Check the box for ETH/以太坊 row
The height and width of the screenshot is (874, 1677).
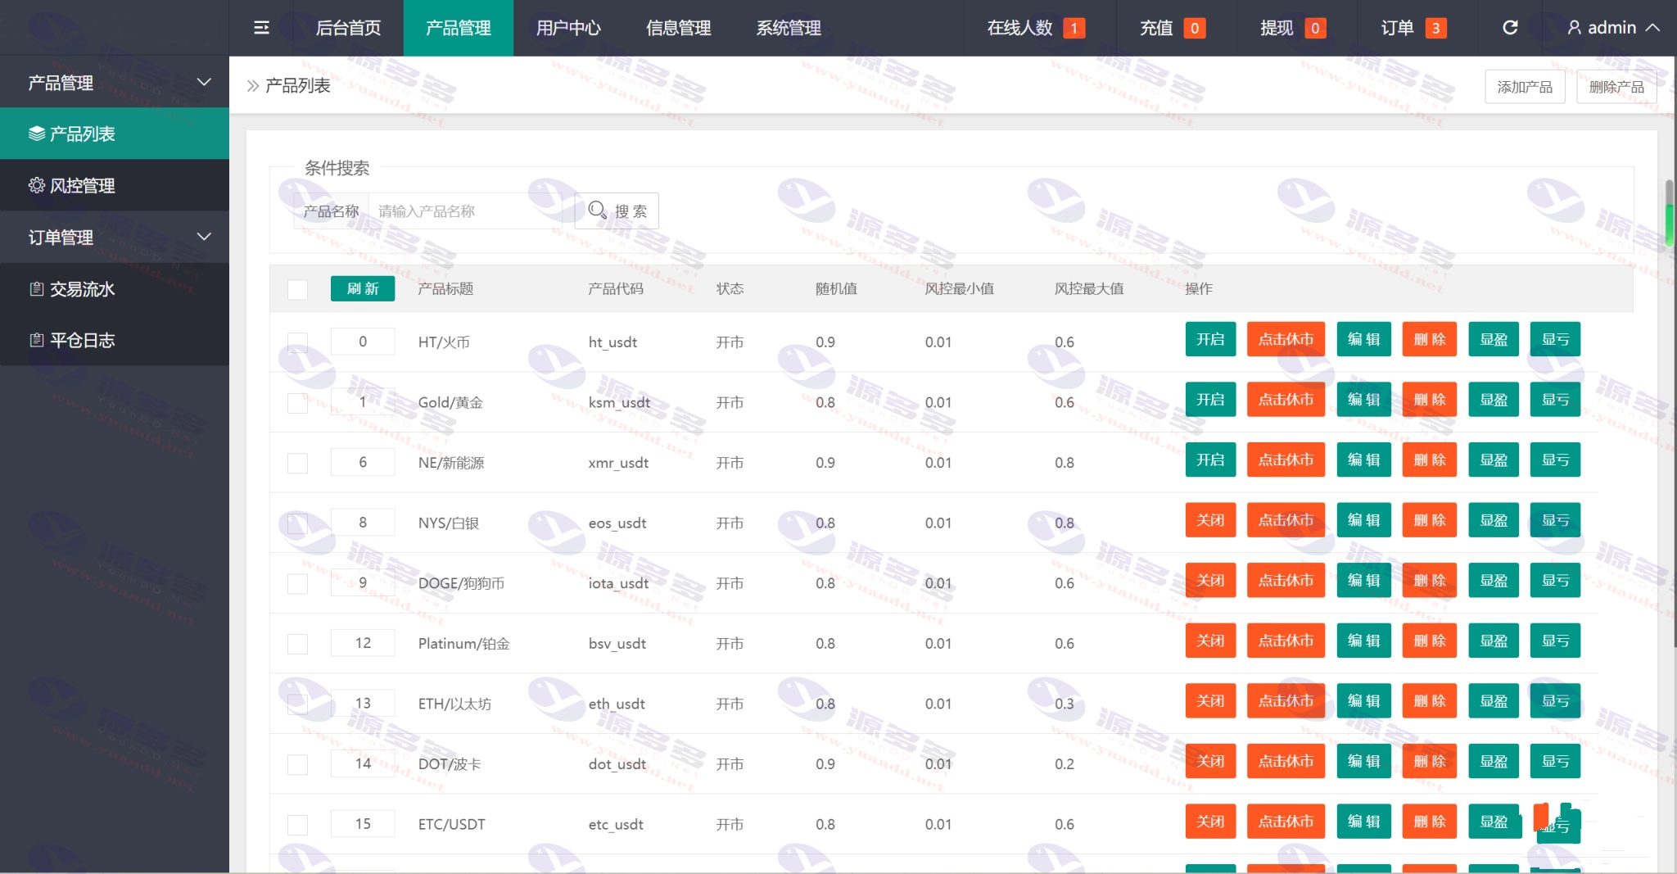coord(297,704)
